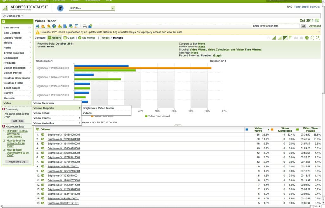The width and height of the screenshot is (325, 208).
Task: Select Brightcove Video Name menu item
Action: [98, 108]
